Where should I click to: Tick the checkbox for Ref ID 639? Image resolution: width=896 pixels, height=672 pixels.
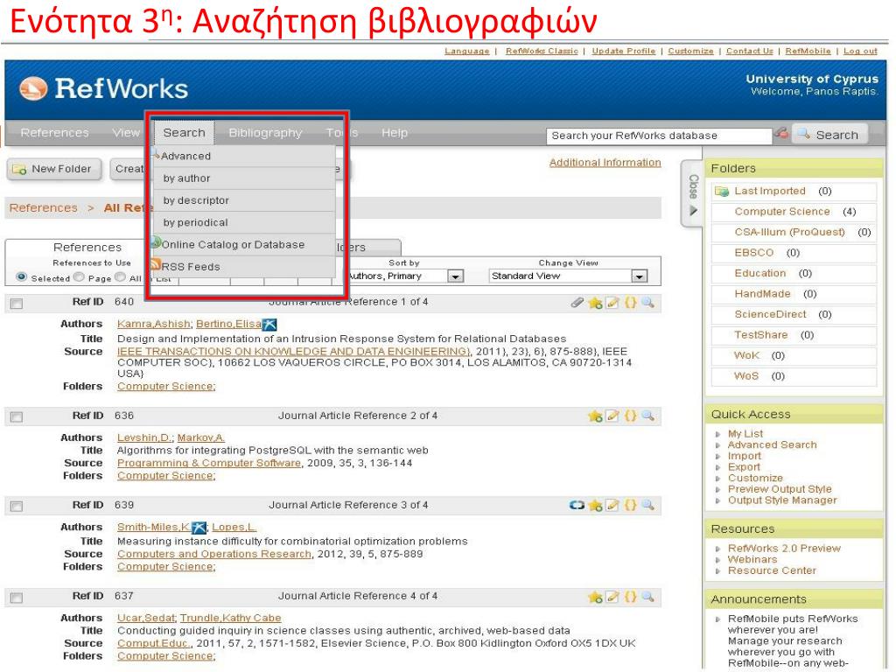click(17, 507)
